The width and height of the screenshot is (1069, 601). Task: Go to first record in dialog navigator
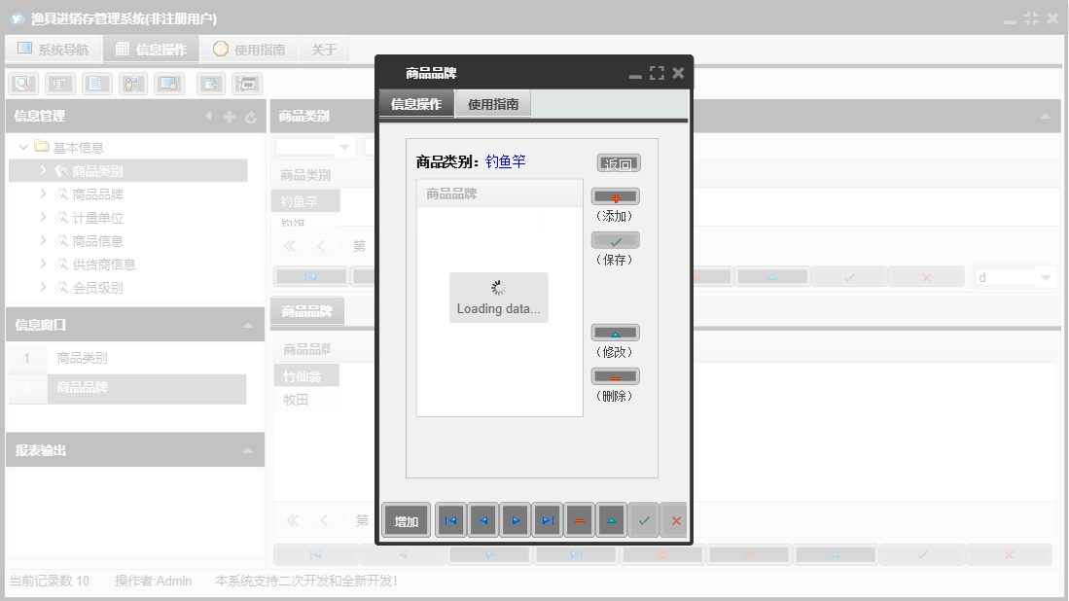tap(450, 520)
